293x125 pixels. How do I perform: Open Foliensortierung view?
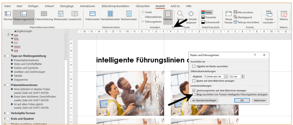tap(44, 16)
